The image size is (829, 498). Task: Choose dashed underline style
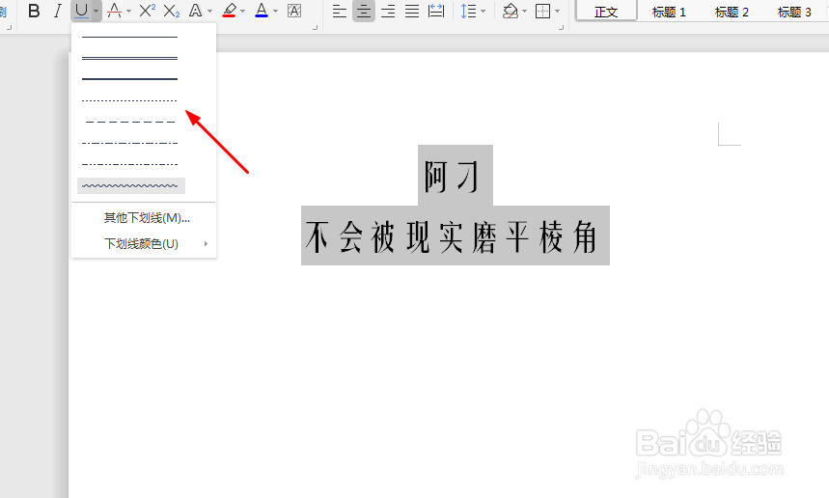coord(130,122)
